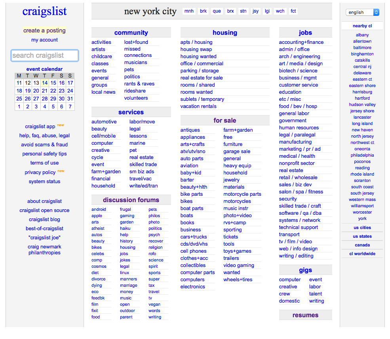Go to philadelphia nearby site

[362, 155]
